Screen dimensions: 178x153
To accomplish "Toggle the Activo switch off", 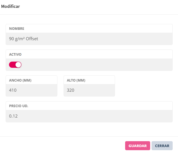I will tap(15, 65).
